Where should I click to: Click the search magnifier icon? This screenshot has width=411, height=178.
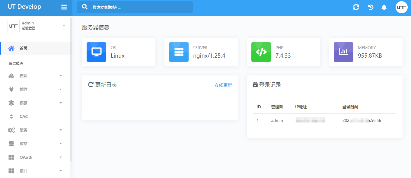coord(85,7)
